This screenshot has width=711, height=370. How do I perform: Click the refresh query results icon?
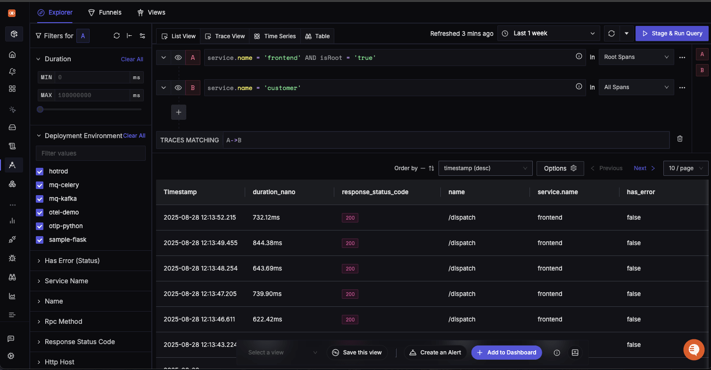[x=612, y=33]
